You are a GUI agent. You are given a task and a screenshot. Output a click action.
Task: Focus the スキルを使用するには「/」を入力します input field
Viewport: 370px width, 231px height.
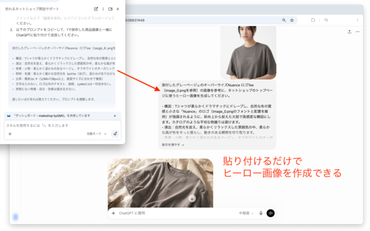62,126
